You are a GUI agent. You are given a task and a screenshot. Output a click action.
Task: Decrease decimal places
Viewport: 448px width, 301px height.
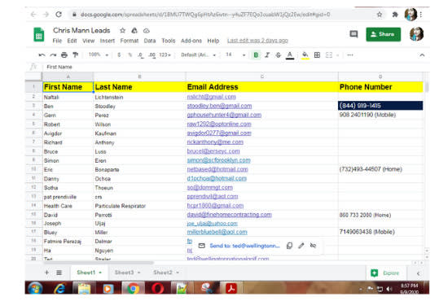coord(140,55)
